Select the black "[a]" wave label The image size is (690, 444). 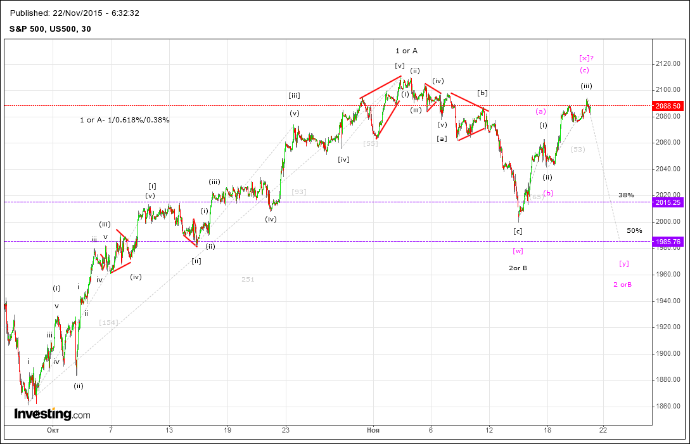(442, 139)
